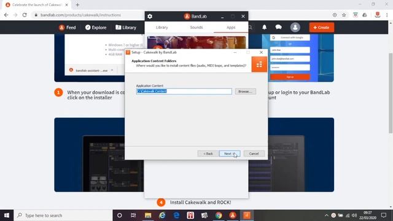Open File Explorer from taskbar
The height and width of the screenshot is (221, 393).
[x=148, y=215]
